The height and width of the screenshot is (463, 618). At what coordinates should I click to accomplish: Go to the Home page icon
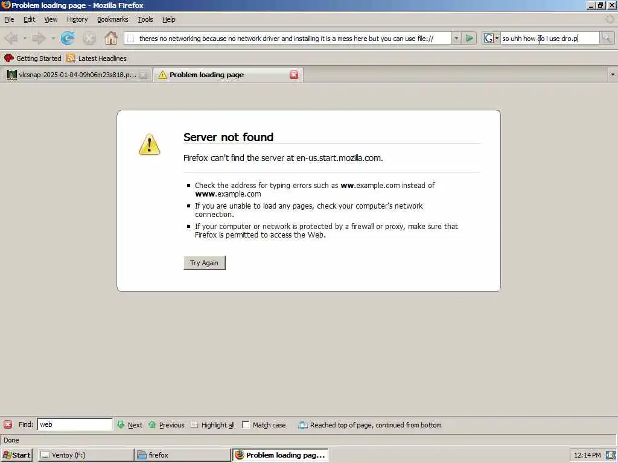point(111,38)
